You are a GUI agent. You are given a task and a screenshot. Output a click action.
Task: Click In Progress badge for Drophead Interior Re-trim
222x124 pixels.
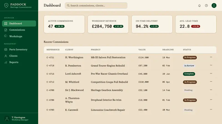point(190,100)
